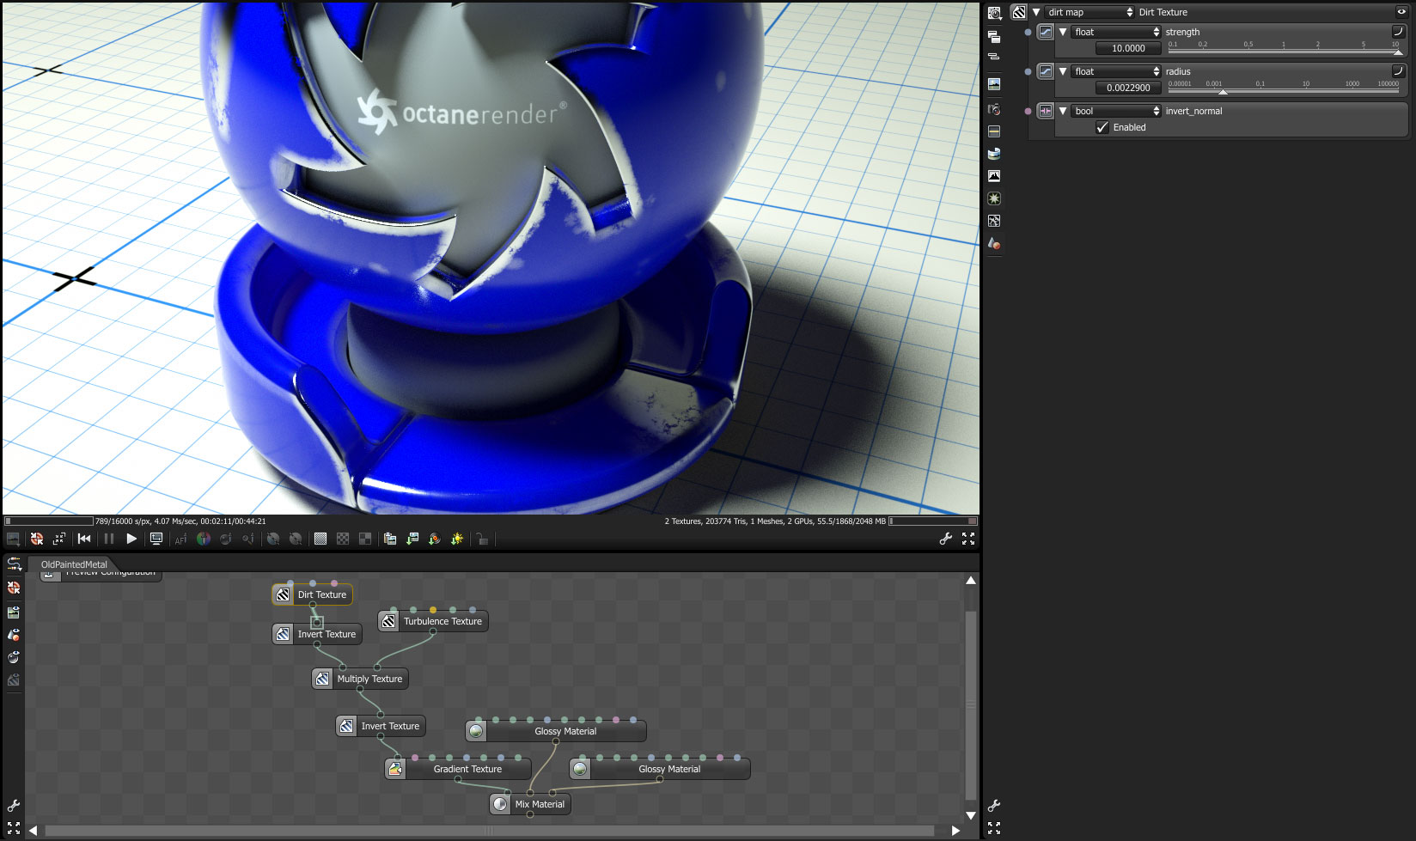The image size is (1416, 841).
Task: Click the graph horizontal scrollbar left arrow
Action: [x=33, y=831]
